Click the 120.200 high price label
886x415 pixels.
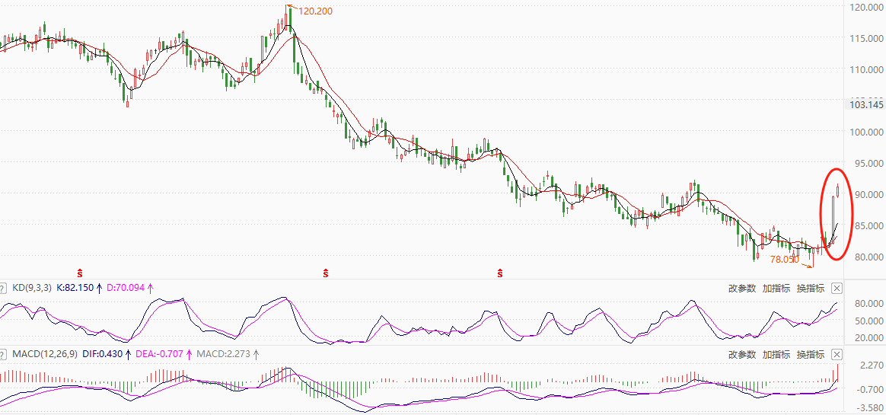pyautogui.click(x=314, y=11)
